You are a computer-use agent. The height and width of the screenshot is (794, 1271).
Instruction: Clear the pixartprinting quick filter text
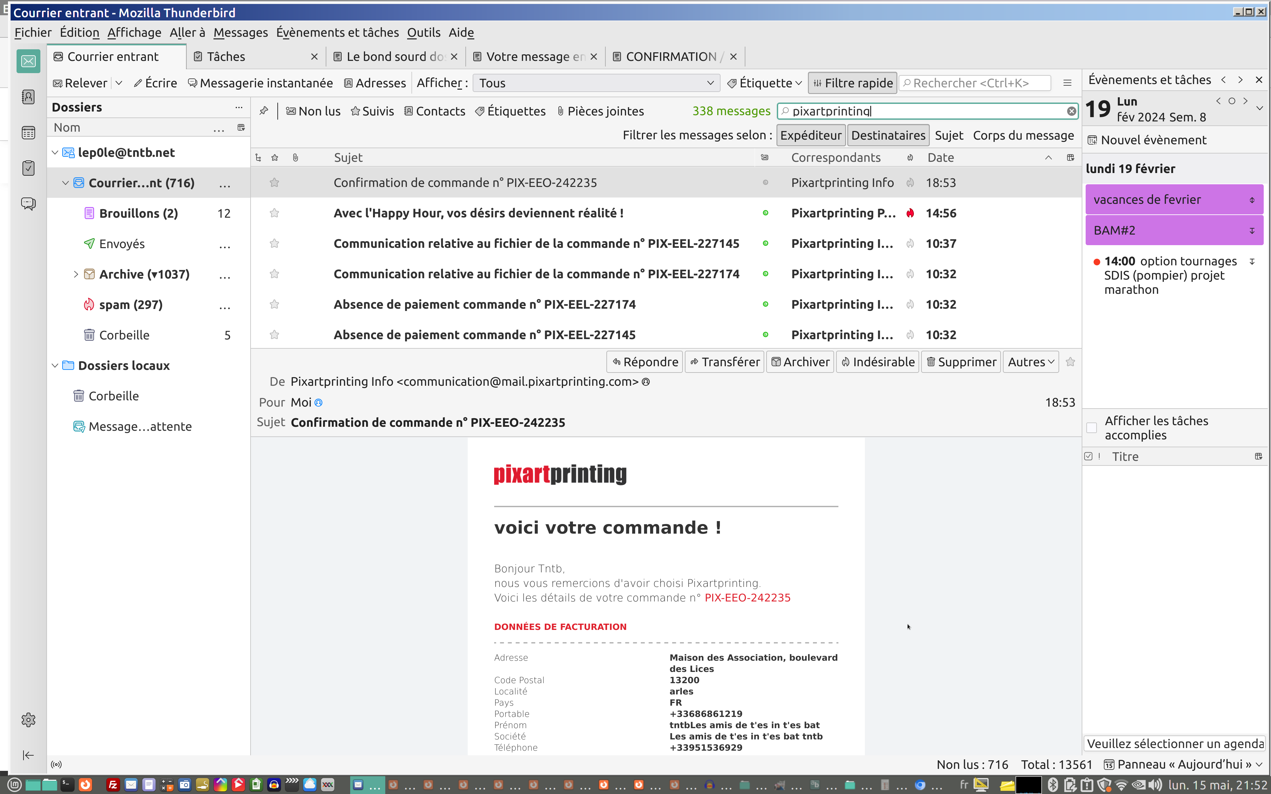coord(1071,111)
